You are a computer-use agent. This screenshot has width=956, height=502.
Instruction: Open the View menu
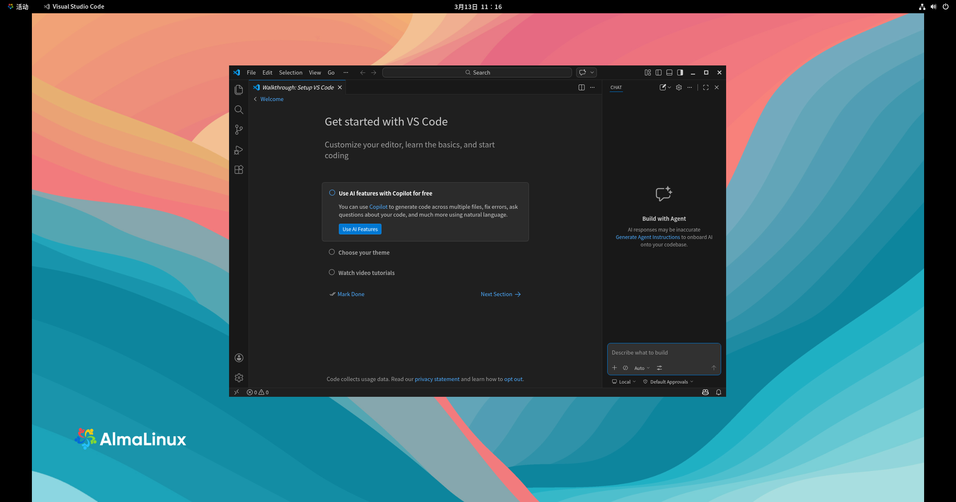pos(314,72)
